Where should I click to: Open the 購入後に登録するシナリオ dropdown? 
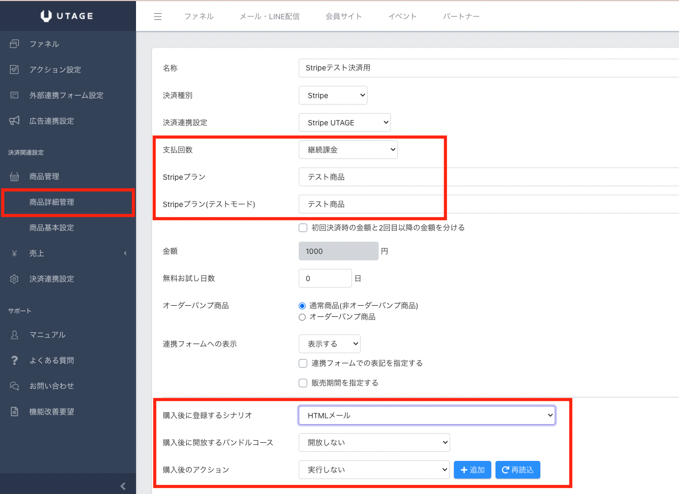[x=427, y=415]
